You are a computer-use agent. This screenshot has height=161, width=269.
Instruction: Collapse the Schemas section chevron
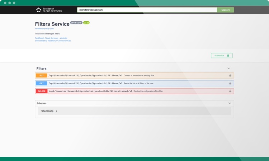click(230, 103)
